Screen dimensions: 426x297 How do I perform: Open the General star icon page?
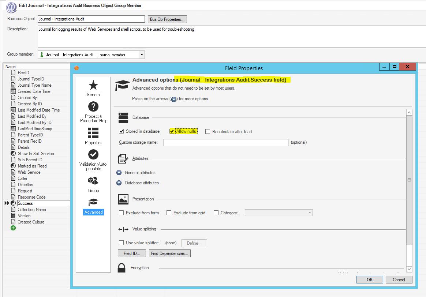tap(93, 86)
